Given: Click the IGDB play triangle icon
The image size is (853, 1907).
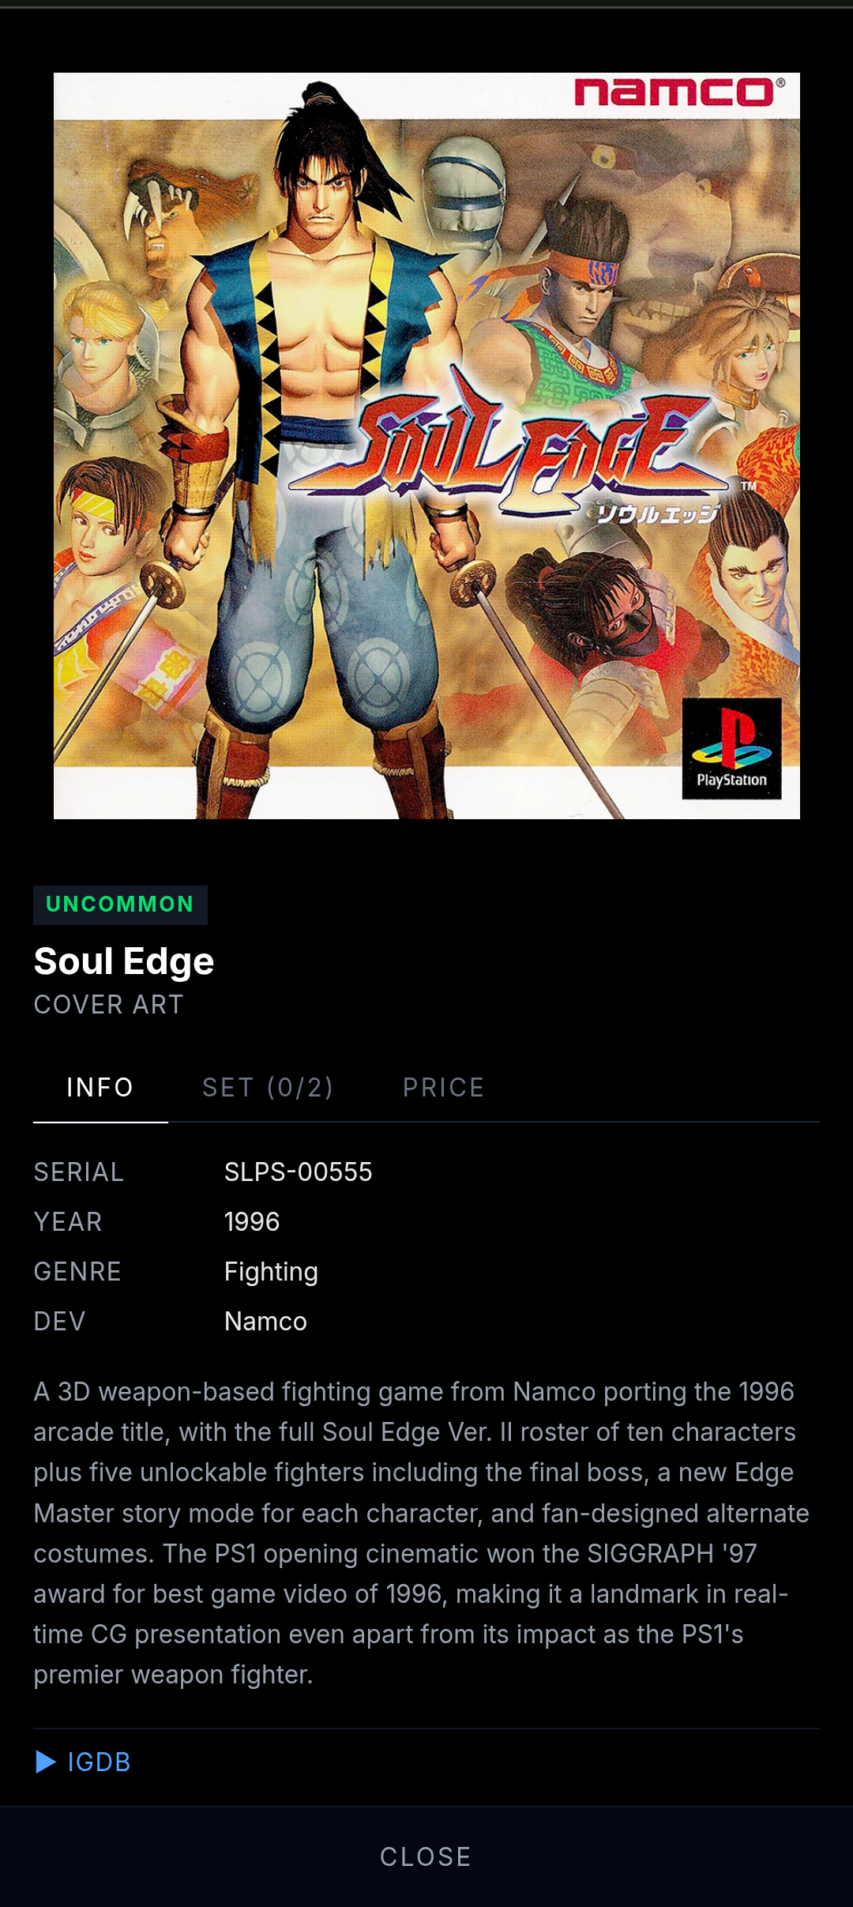Looking at the screenshot, I should click(x=46, y=1762).
